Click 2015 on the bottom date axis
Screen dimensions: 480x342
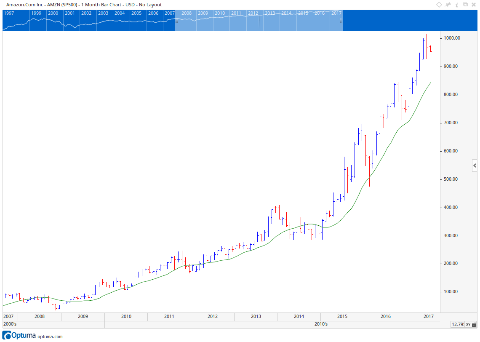click(x=342, y=316)
